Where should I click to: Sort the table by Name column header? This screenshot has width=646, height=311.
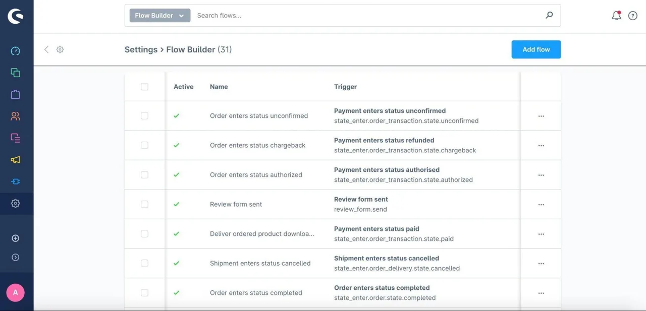pos(219,87)
